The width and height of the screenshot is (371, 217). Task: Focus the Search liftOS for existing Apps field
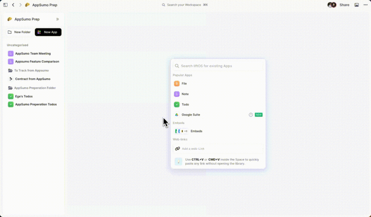218,66
